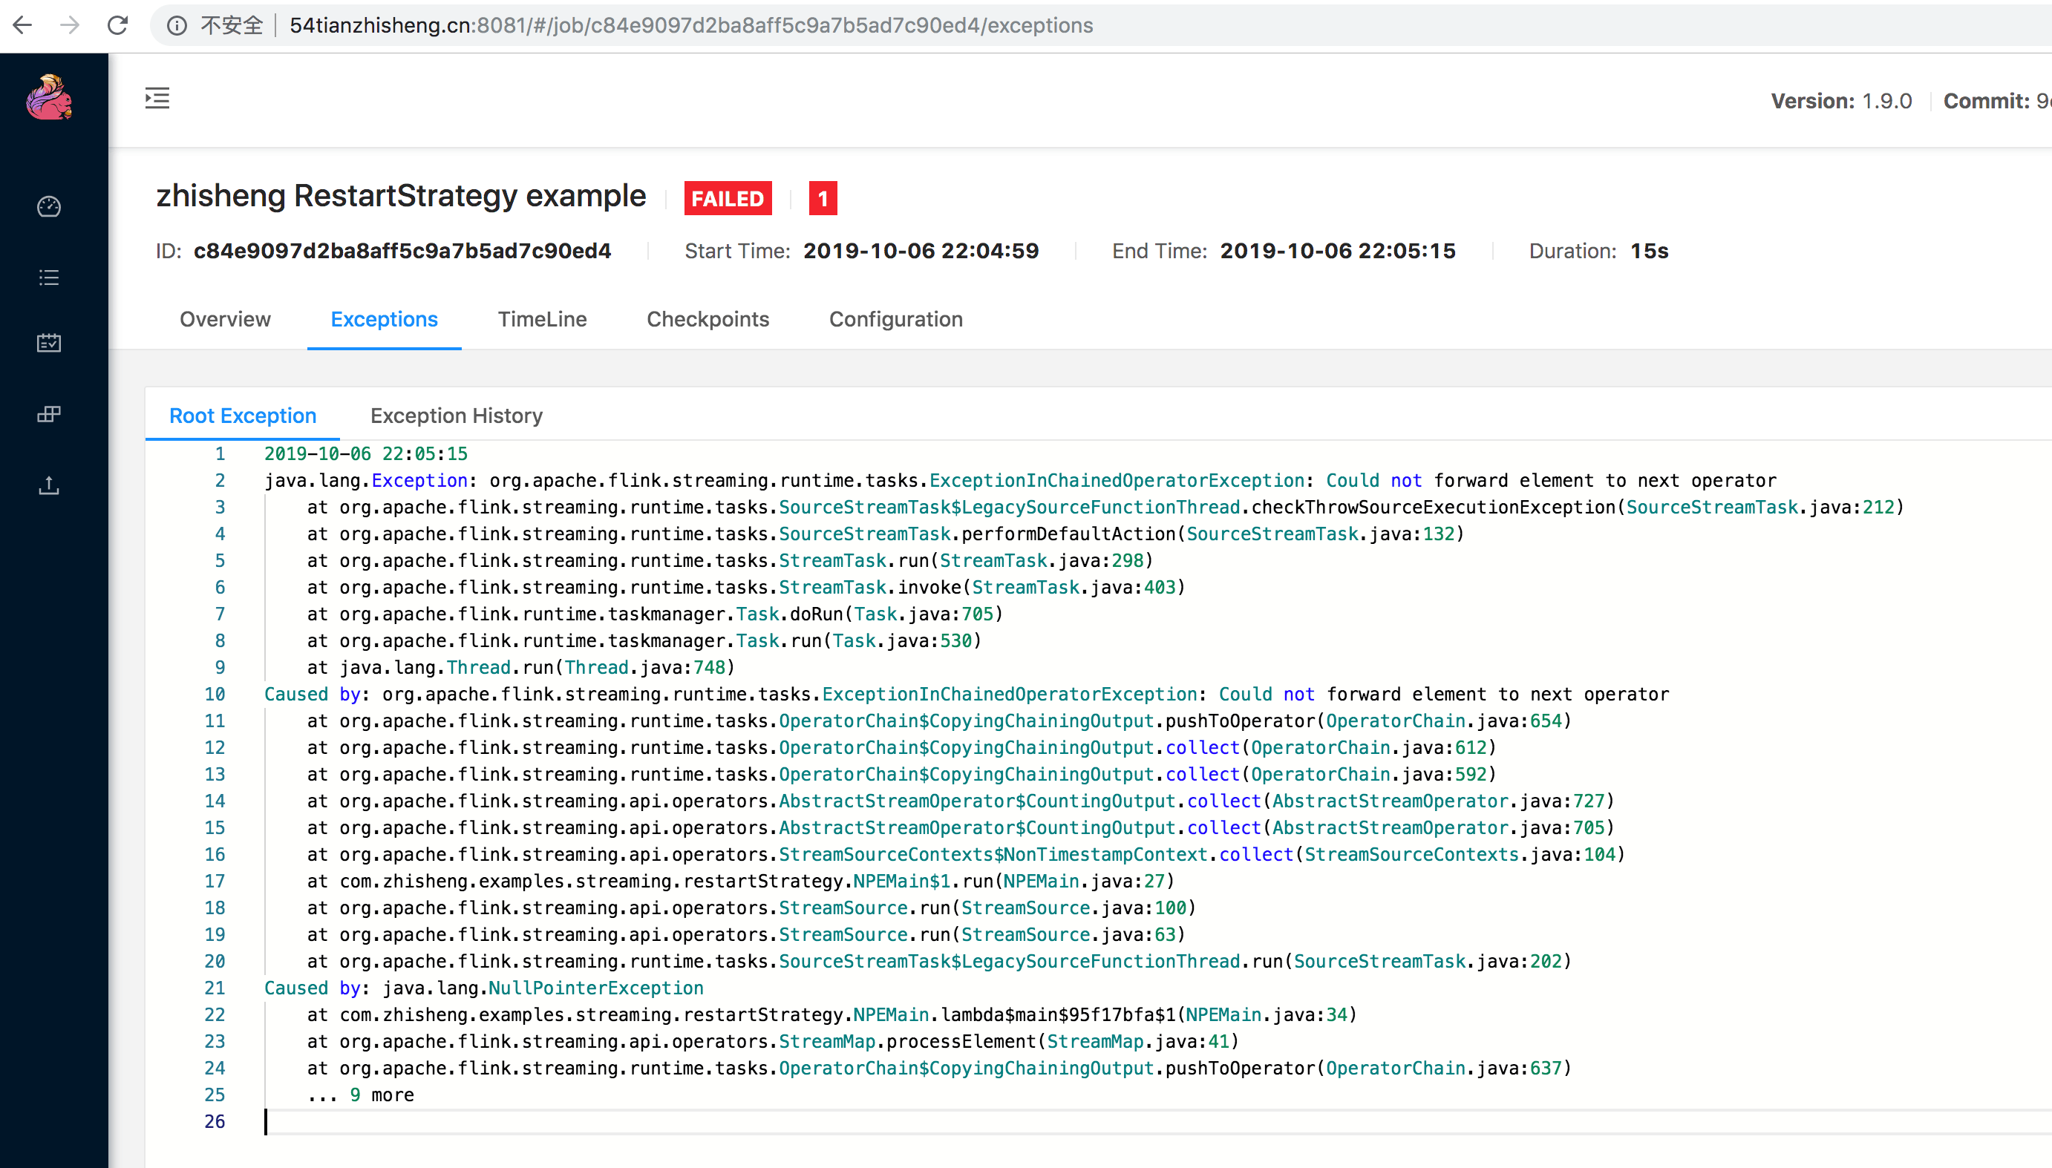The width and height of the screenshot is (2052, 1168).
Task: Select the Exceptions tab
Action: tap(385, 319)
